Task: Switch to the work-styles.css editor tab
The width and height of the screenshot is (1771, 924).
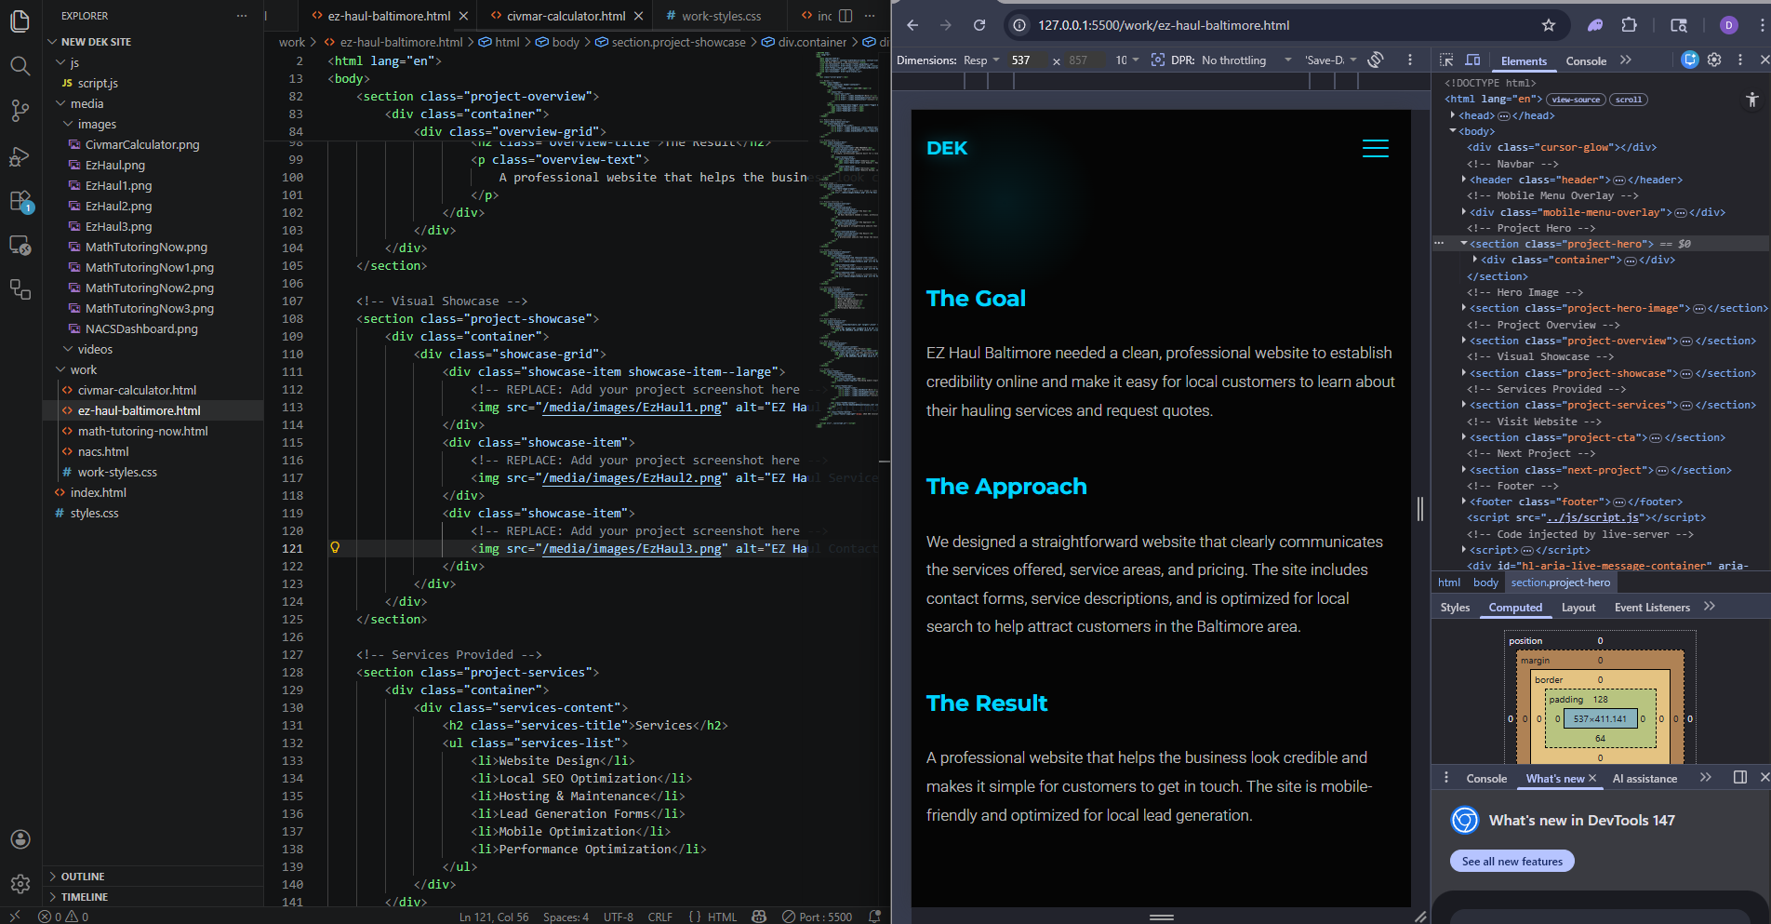Action: tap(721, 16)
